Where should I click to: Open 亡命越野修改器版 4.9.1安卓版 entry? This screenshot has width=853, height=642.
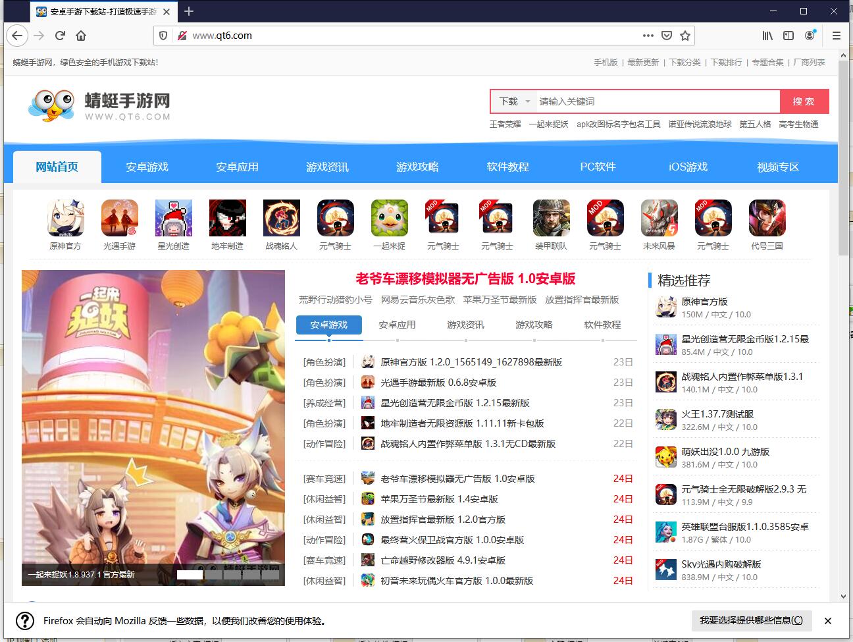(x=443, y=560)
